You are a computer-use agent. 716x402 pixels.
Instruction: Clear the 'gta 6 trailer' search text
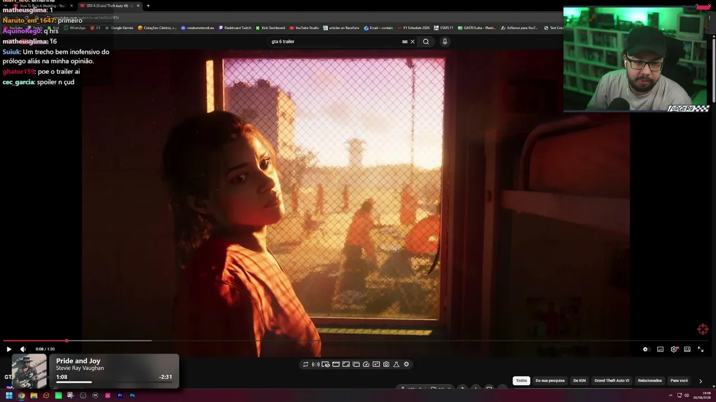pyautogui.click(x=413, y=41)
